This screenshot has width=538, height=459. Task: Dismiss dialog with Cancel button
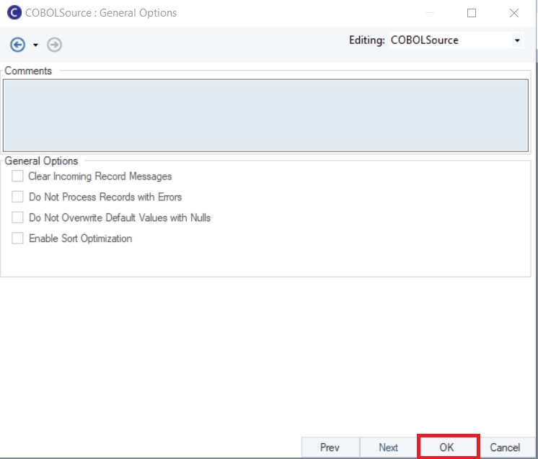505,447
